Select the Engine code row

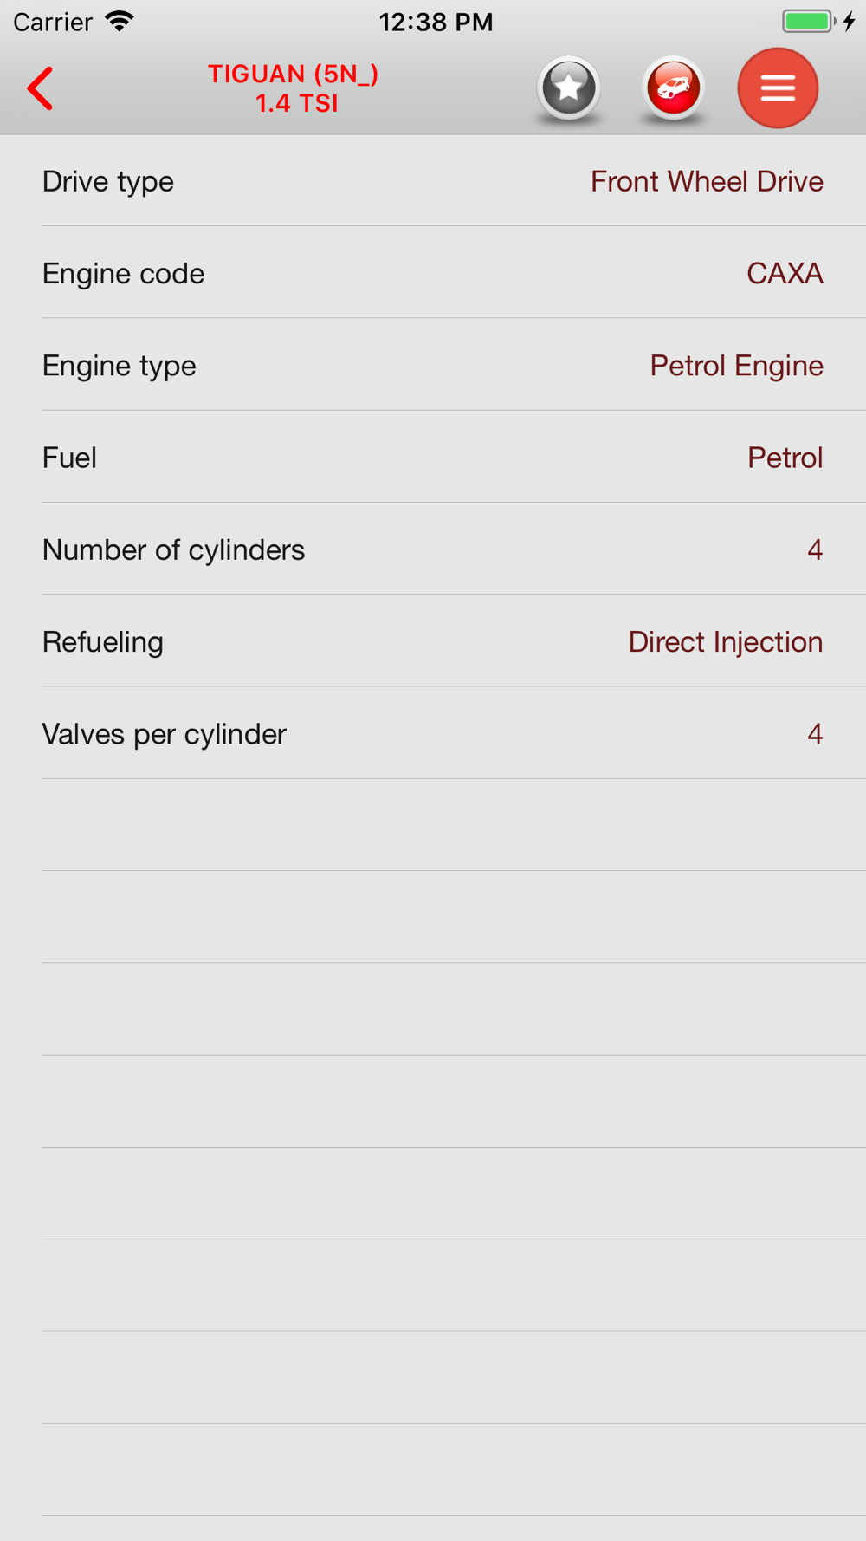(433, 273)
